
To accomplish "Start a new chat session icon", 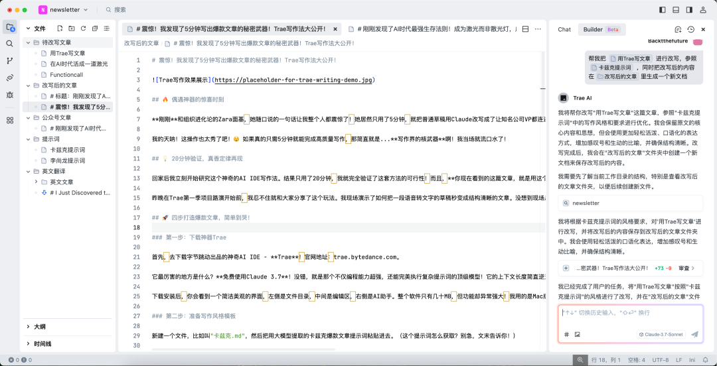I will point(678,29).
